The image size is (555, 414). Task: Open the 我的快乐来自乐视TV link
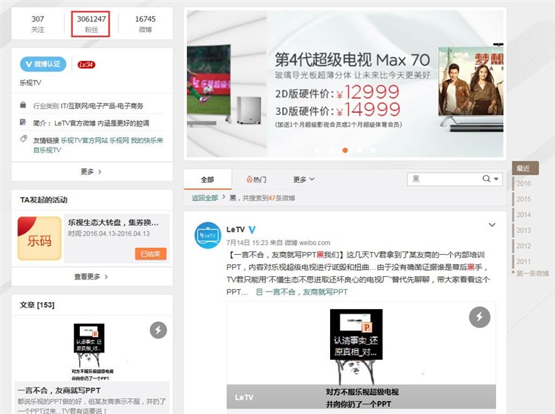click(x=98, y=145)
